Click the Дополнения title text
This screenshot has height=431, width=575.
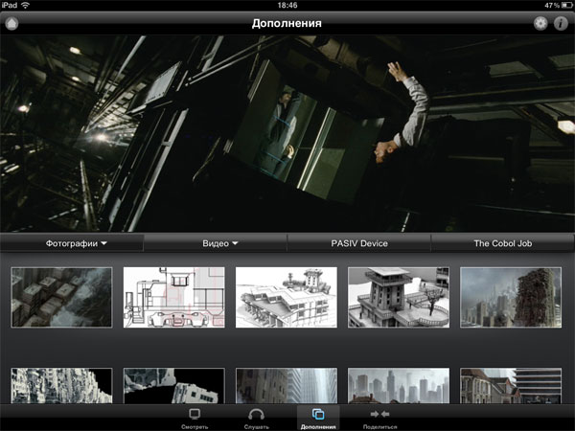pos(287,23)
